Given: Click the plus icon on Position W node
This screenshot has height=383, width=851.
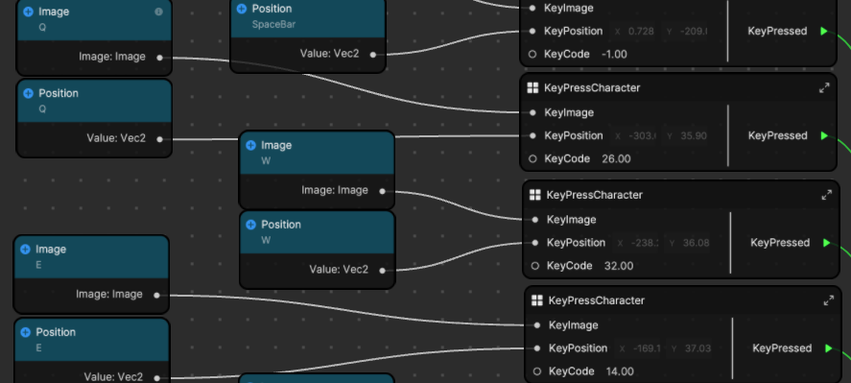Looking at the screenshot, I should tap(250, 225).
